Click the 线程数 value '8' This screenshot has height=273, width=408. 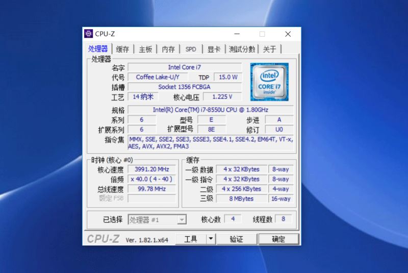pyautogui.click(x=284, y=219)
